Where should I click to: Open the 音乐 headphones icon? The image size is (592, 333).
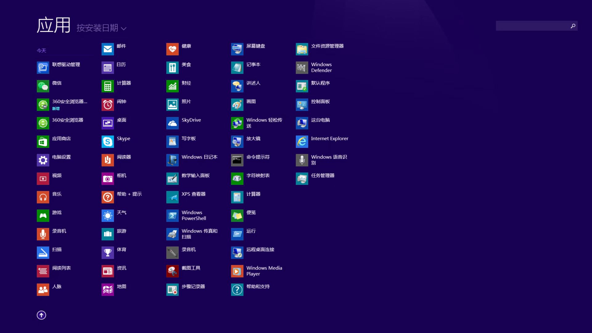tap(43, 197)
